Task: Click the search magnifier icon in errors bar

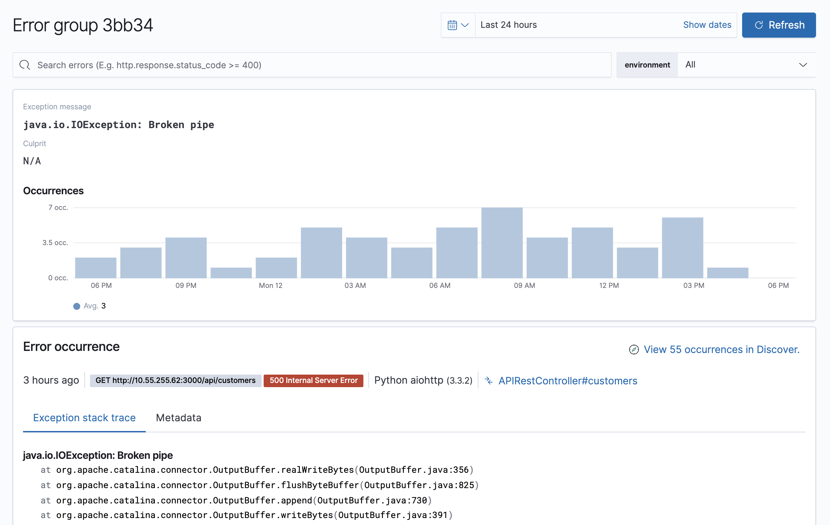Action: [25, 65]
